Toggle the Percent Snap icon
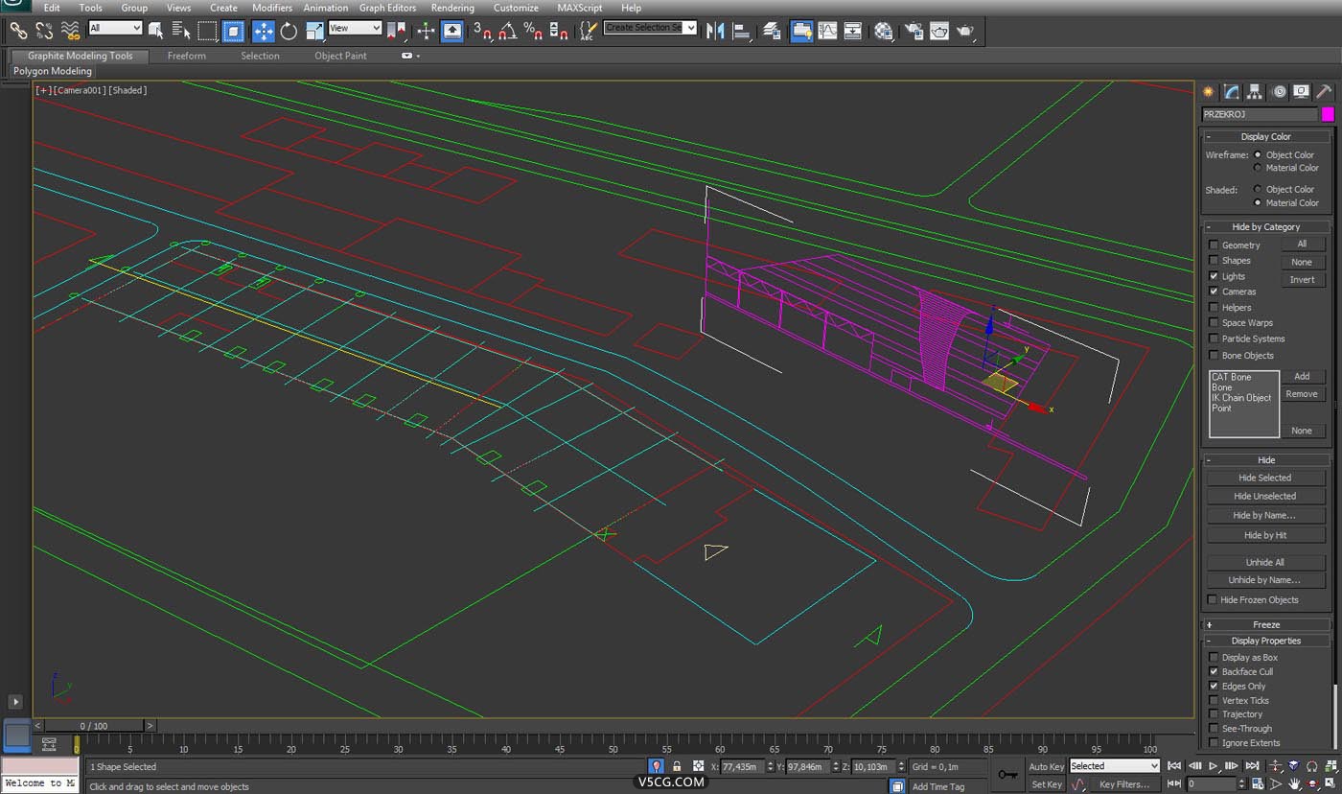The width and height of the screenshot is (1342, 794). [534, 31]
